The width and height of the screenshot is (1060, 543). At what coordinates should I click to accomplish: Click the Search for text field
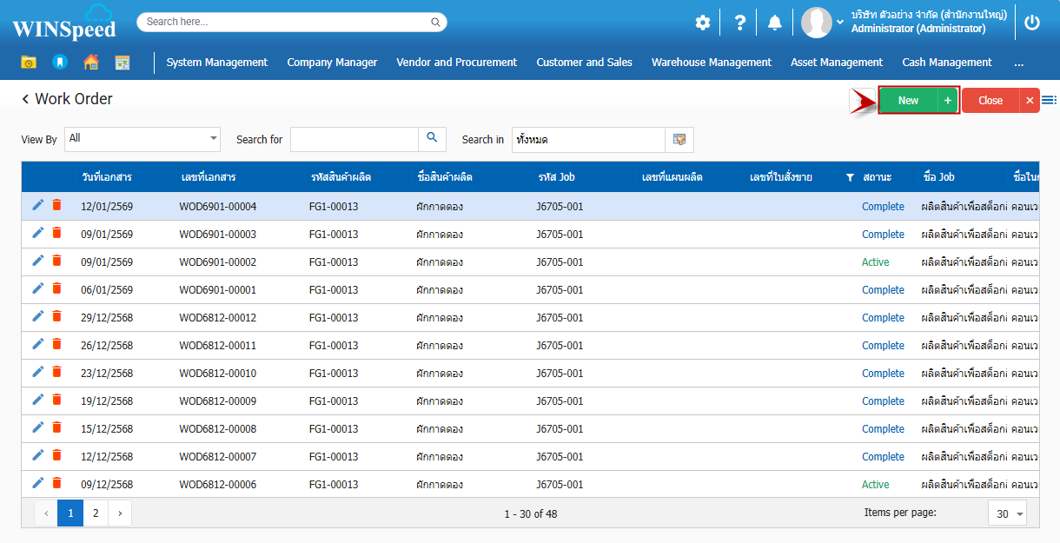click(x=354, y=139)
